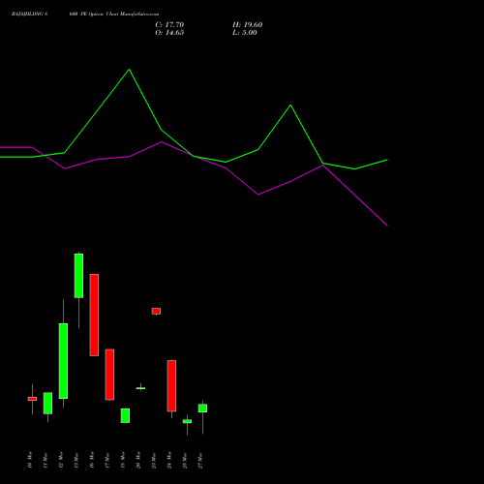Select the 25 Mar date label

pos(185,460)
